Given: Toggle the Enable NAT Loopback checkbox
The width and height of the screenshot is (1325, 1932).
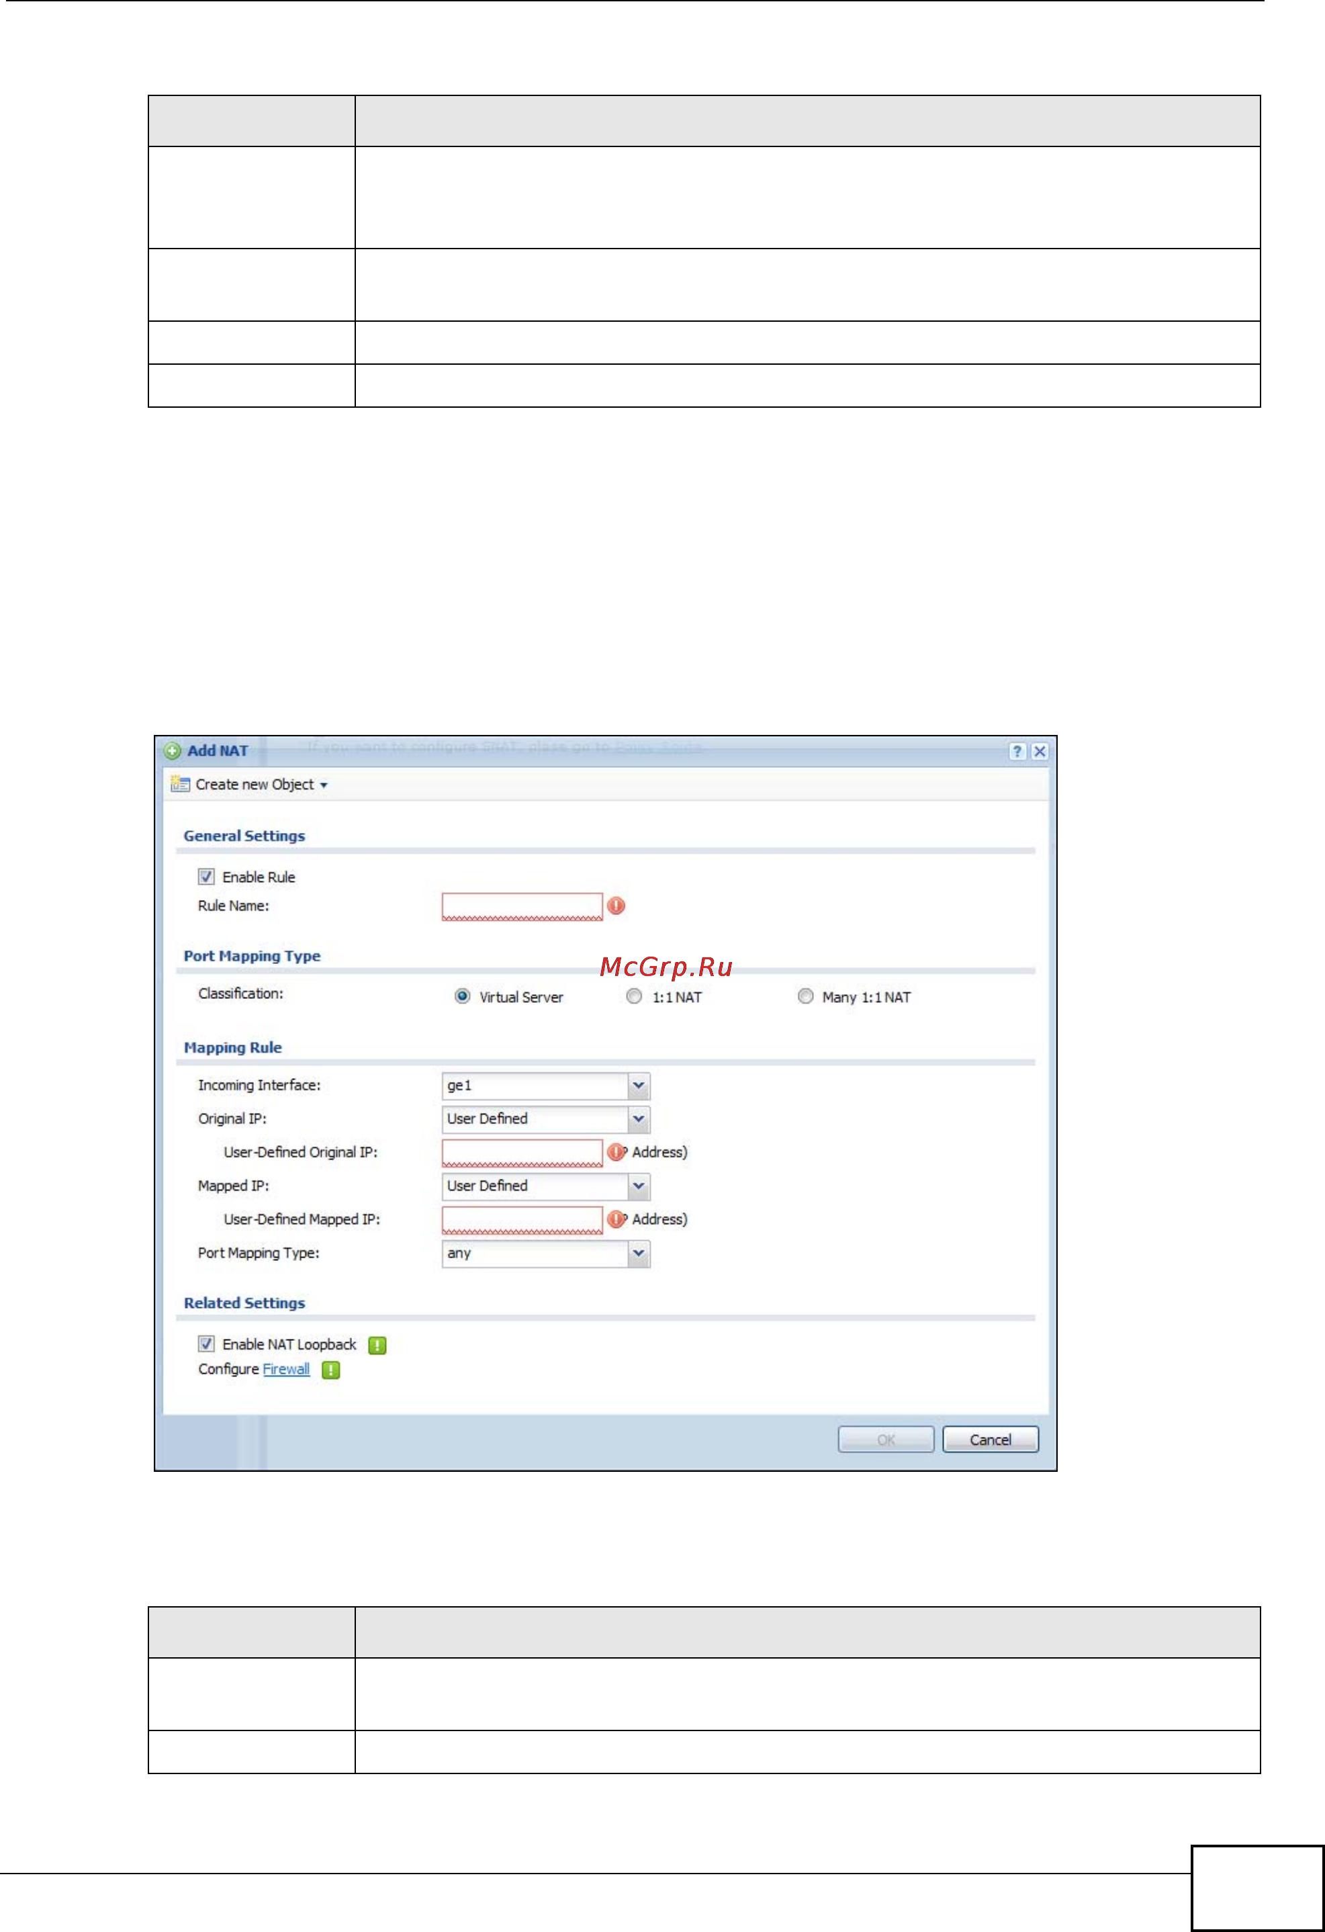Looking at the screenshot, I should coord(206,1344).
